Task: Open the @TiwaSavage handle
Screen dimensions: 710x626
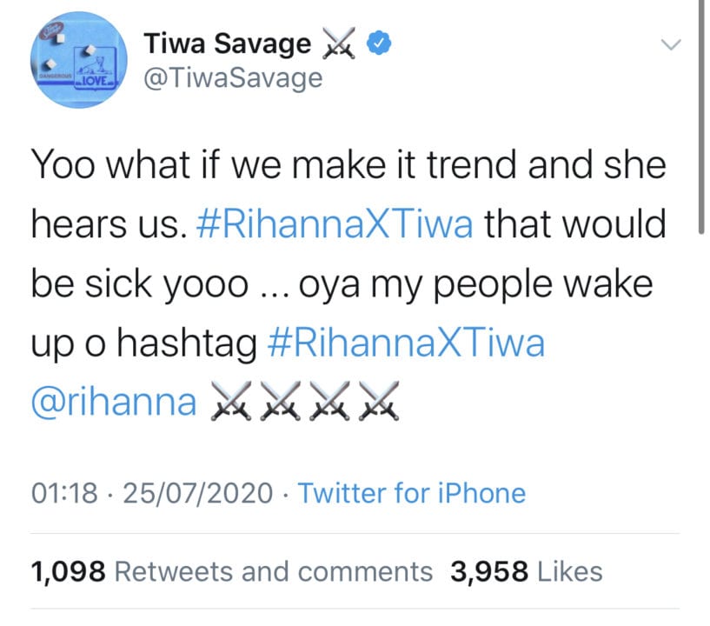Action: [231, 78]
